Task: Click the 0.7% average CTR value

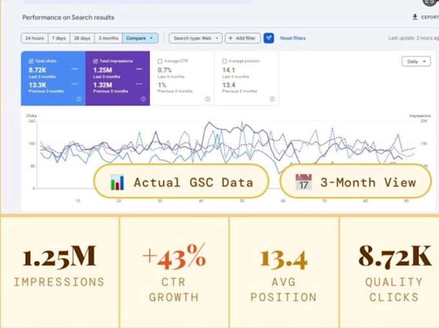Action: 165,70
